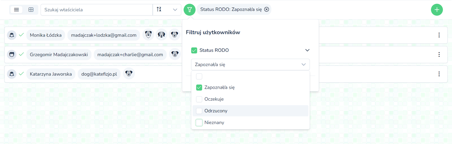
Task: Click the madajczak+lodzka@gmail.com email chip
Action: 104,35
